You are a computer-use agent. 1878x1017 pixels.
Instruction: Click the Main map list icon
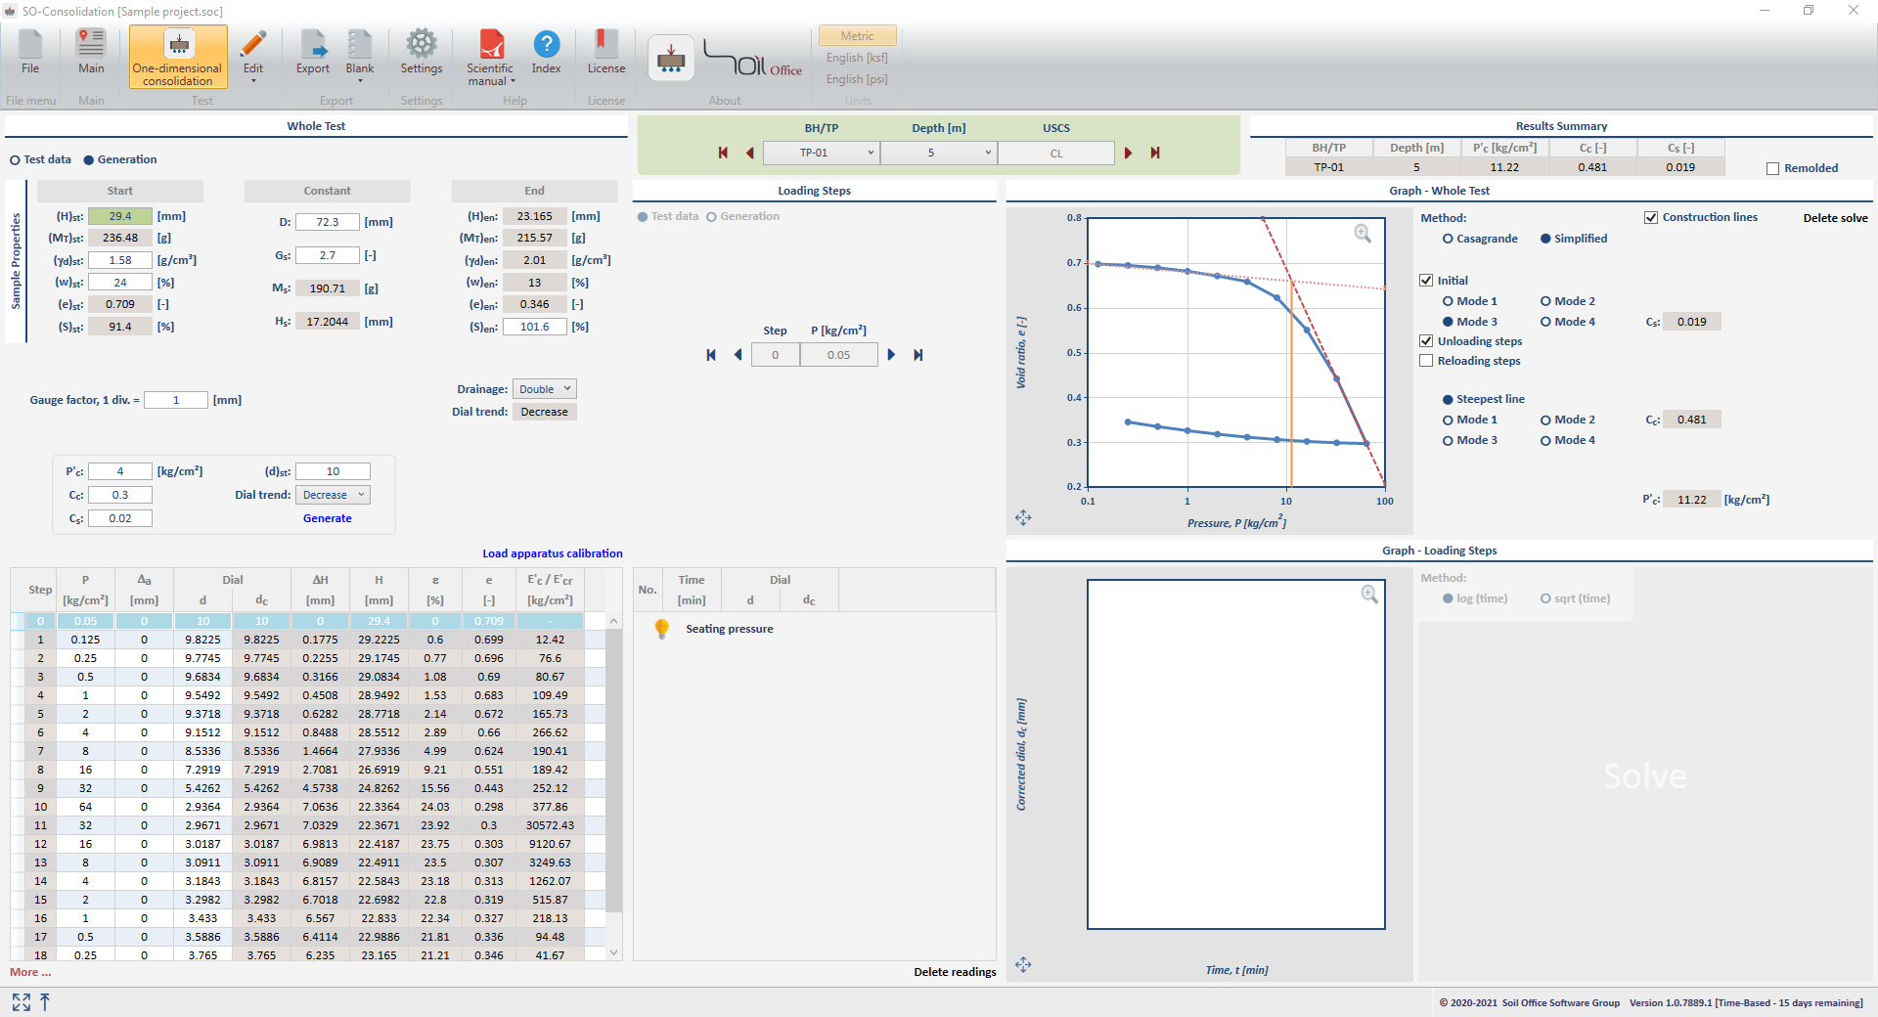tap(91, 45)
